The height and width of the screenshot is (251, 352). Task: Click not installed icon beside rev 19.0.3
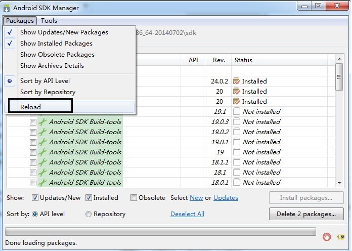[x=237, y=121]
